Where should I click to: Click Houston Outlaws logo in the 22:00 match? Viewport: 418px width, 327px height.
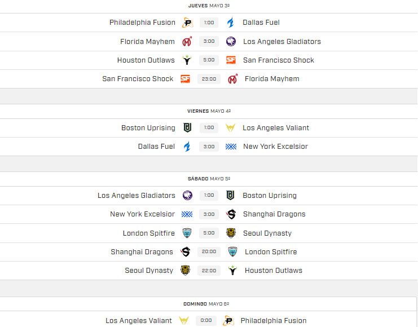click(x=232, y=271)
